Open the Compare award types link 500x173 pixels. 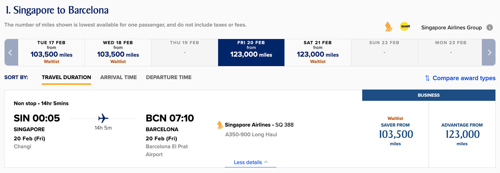click(x=464, y=78)
